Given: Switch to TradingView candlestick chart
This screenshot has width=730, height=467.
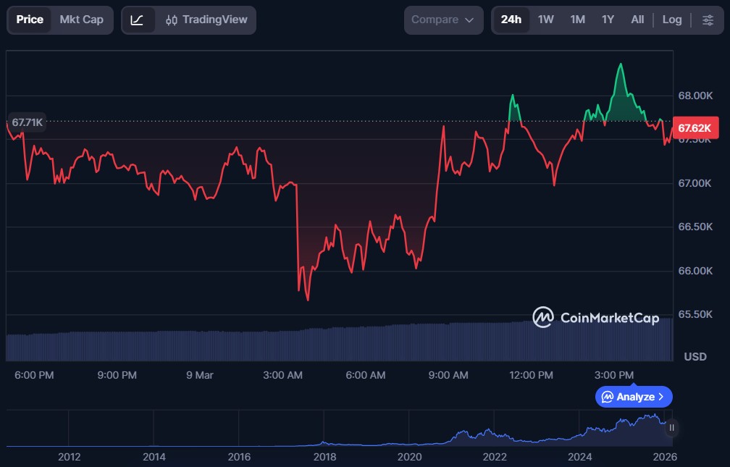Looking at the screenshot, I should click(x=206, y=20).
